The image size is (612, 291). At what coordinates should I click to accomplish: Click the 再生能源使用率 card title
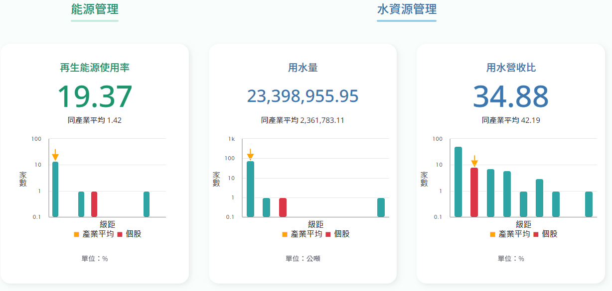(x=95, y=68)
